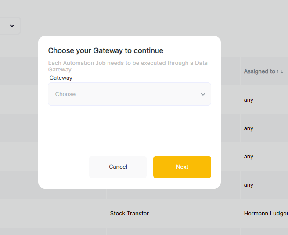This screenshot has height=235, width=288.
Task: Click the up-arrow sort icon beside Assigned to
Action: (277, 71)
